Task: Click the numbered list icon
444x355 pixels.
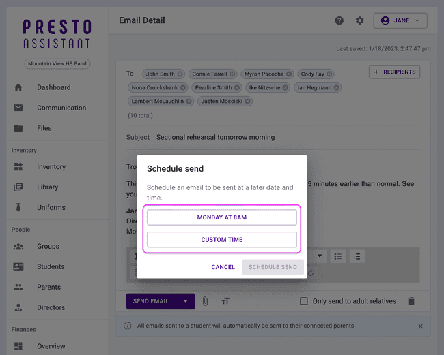Action: point(357,256)
